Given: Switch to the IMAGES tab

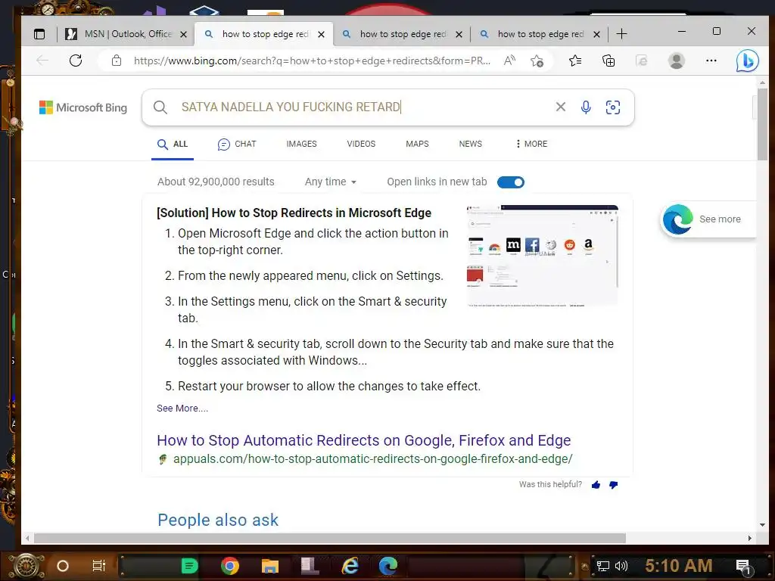Looking at the screenshot, I should point(301,144).
